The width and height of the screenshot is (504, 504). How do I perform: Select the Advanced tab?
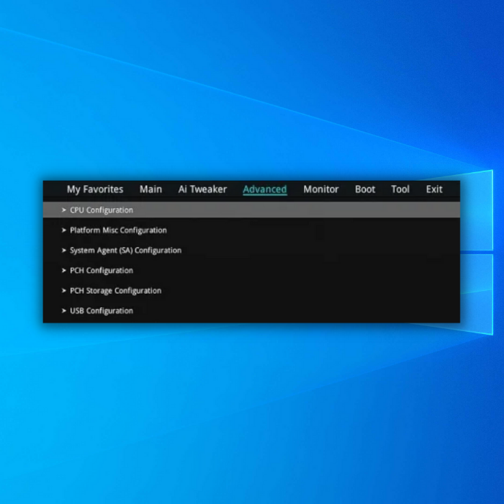(x=264, y=189)
